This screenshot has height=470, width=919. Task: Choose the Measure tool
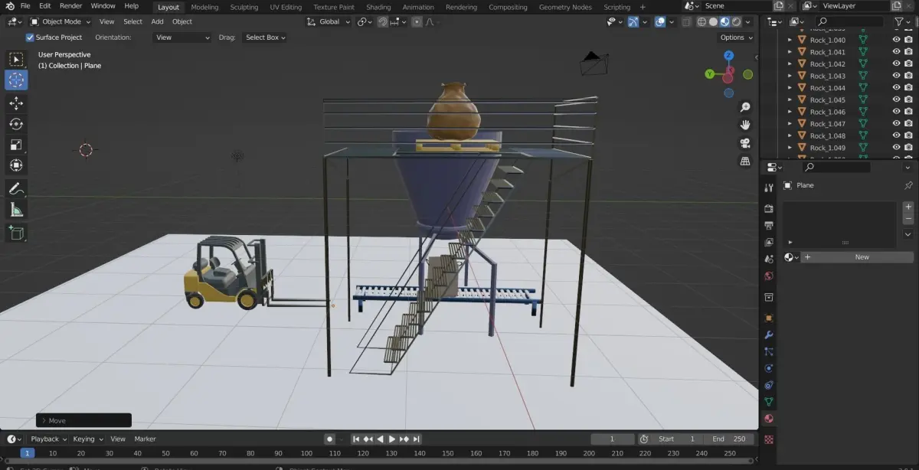(x=16, y=210)
